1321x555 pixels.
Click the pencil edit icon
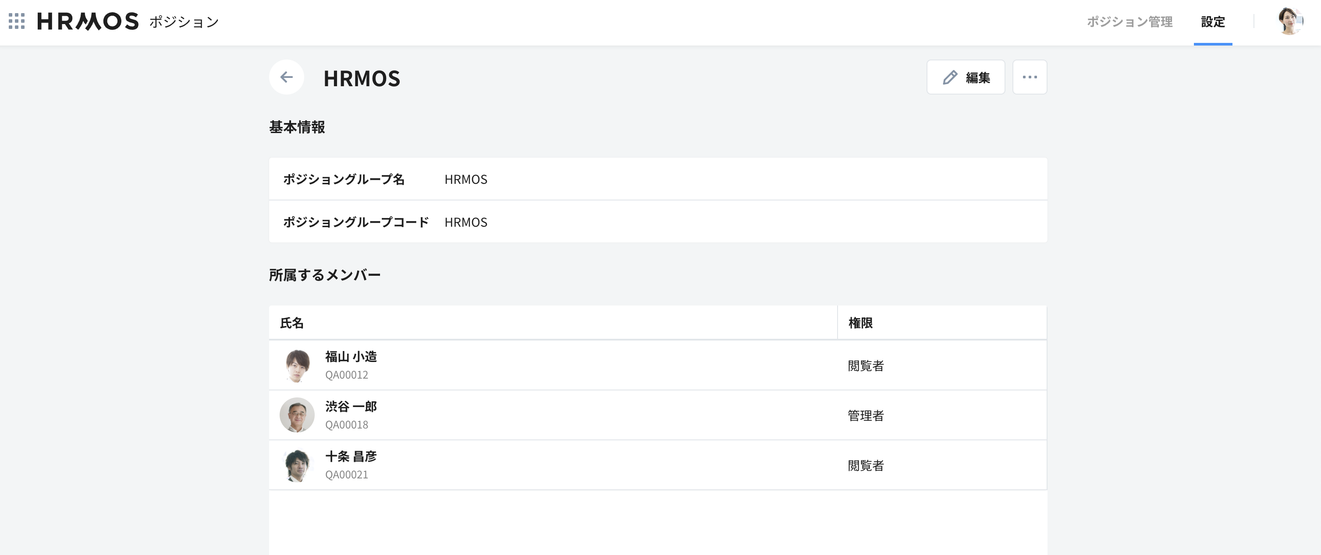[x=950, y=77]
